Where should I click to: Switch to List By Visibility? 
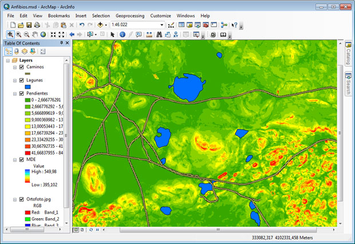click(x=25, y=52)
